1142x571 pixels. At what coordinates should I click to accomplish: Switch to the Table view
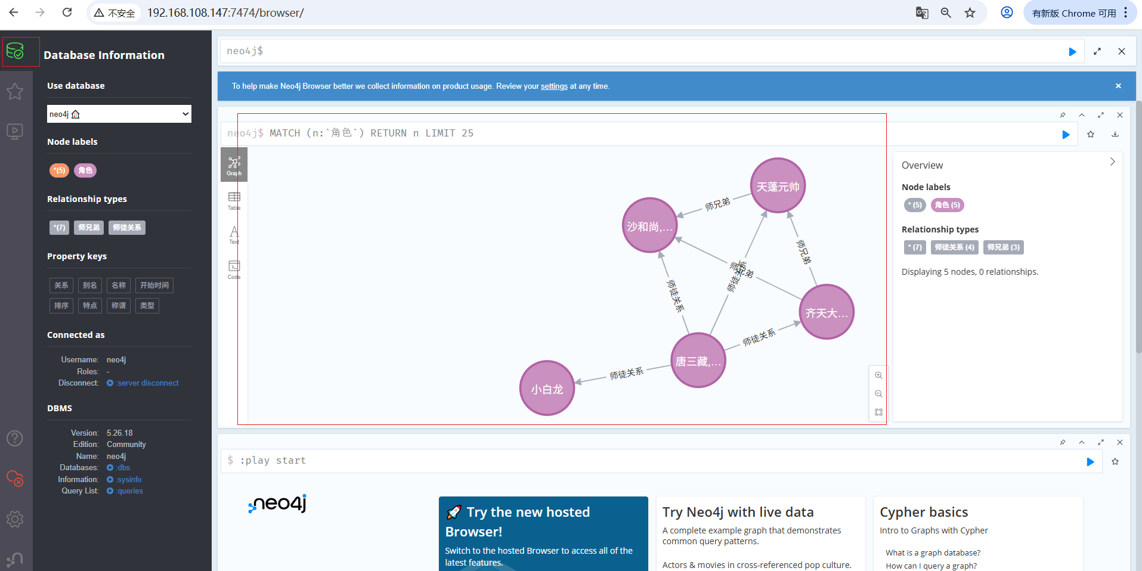234,201
